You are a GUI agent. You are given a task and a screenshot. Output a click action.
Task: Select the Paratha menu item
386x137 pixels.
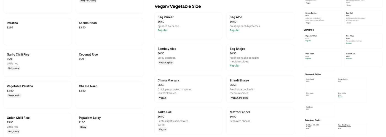tap(37, 32)
